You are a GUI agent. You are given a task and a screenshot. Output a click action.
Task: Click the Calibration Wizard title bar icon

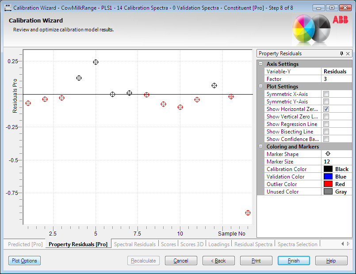[8, 8]
